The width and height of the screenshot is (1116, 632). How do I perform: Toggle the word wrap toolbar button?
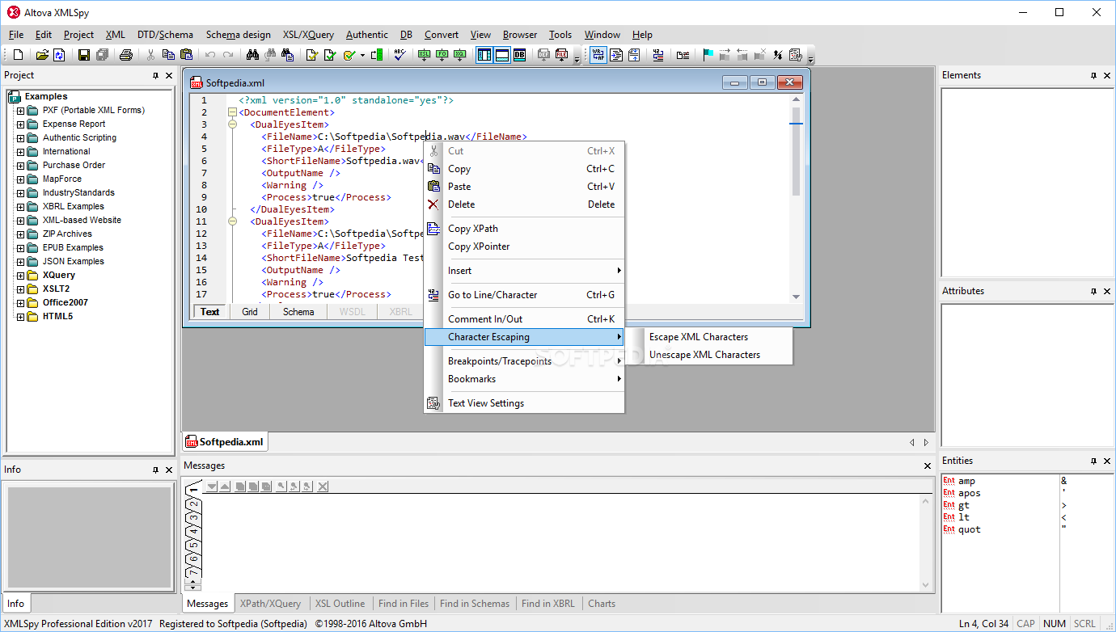pyautogui.click(x=598, y=55)
